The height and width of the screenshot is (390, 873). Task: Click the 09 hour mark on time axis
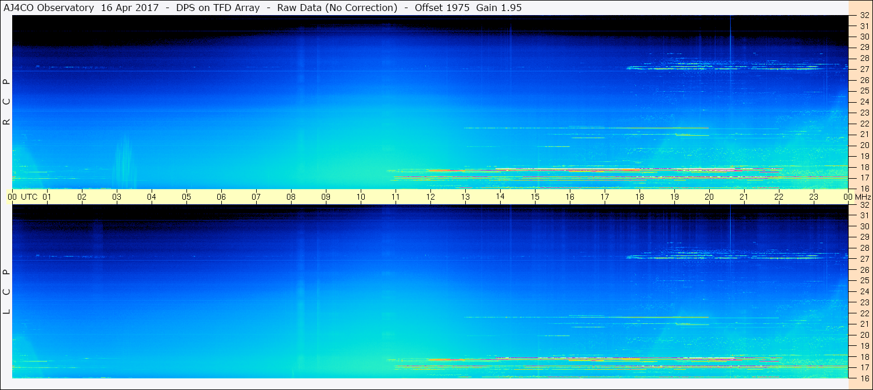326,197
